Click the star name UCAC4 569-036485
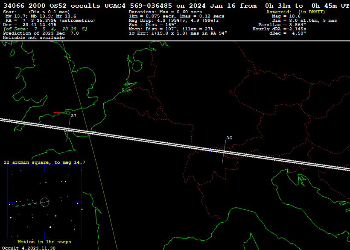Screen dimensions: 350x250 (x=138, y=6)
